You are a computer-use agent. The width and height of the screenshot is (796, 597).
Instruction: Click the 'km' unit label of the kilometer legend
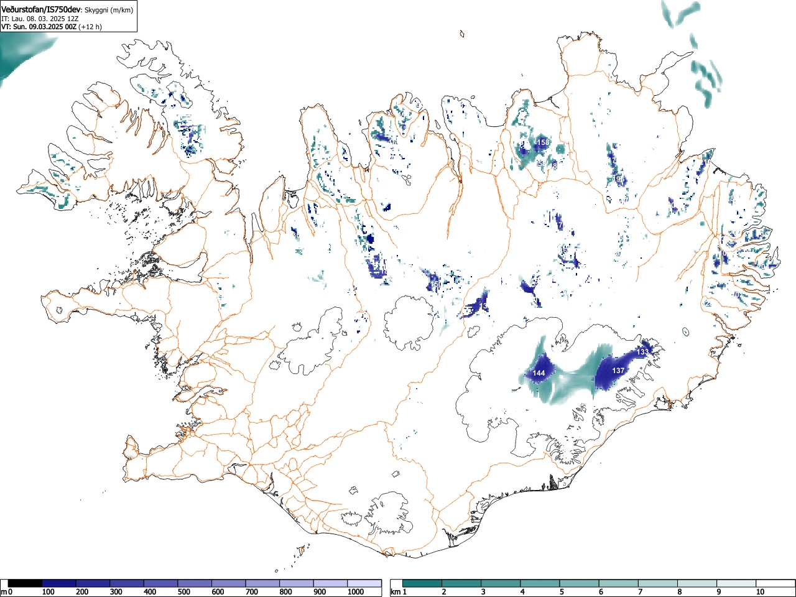tap(396, 592)
